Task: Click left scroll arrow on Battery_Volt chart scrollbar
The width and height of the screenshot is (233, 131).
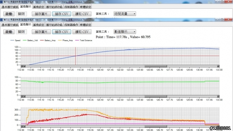Action: pos(24,96)
